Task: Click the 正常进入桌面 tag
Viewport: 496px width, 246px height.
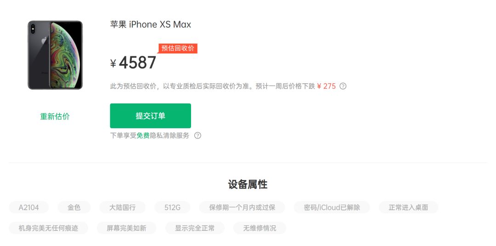Action: pos(408,207)
